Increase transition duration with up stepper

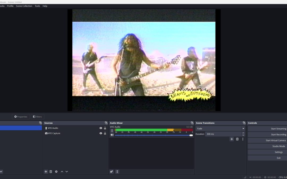[243, 133]
